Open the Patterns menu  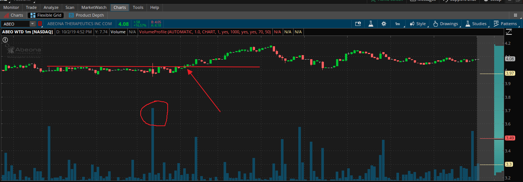(x=505, y=24)
